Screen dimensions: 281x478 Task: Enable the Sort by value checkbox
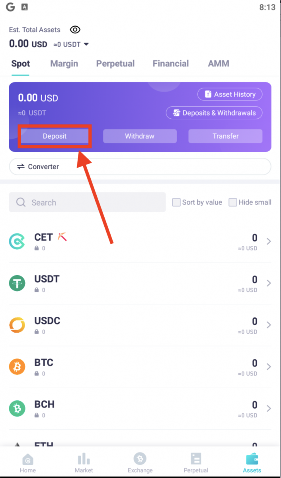(176, 202)
